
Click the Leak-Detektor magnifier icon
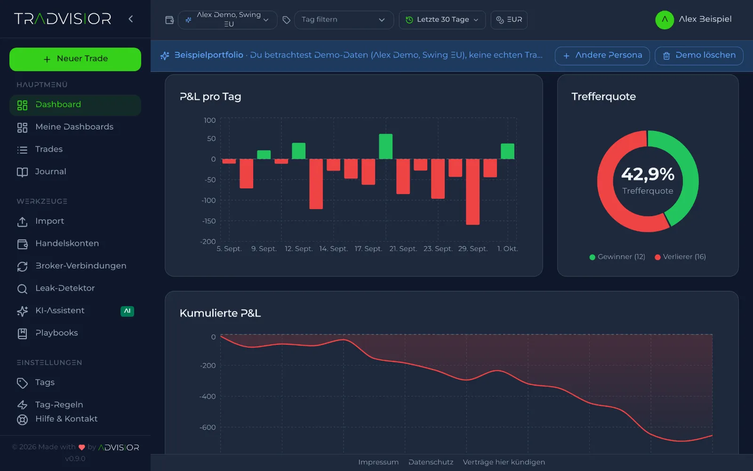22,289
